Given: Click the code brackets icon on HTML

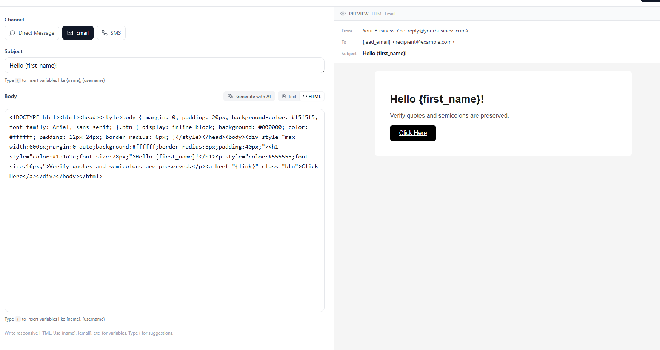Looking at the screenshot, I should click(305, 96).
